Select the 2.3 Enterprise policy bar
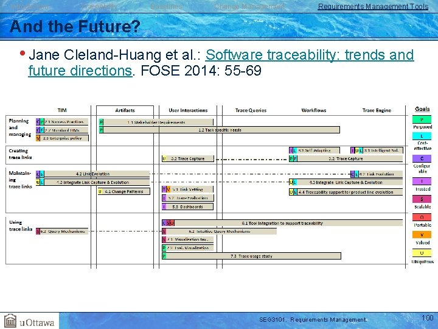Screen dimensions: 438x329 point(62,138)
